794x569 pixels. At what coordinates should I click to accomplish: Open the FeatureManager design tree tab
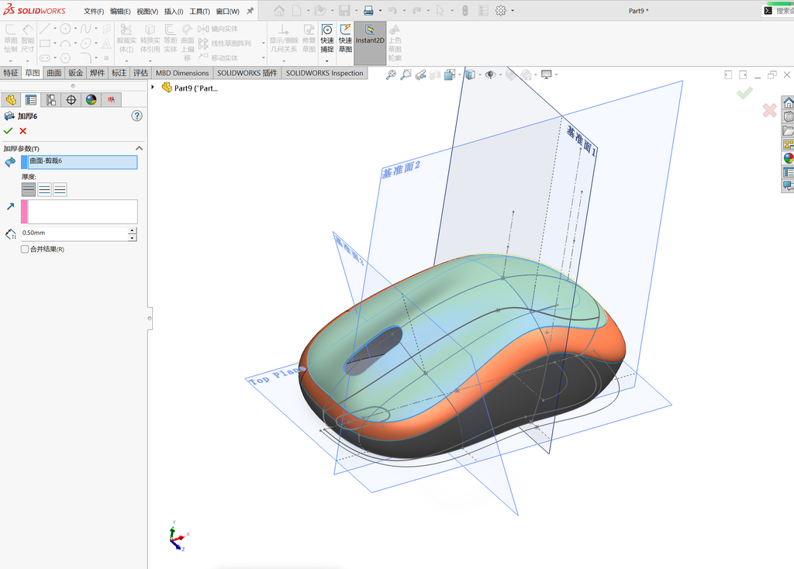click(x=11, y=100)
